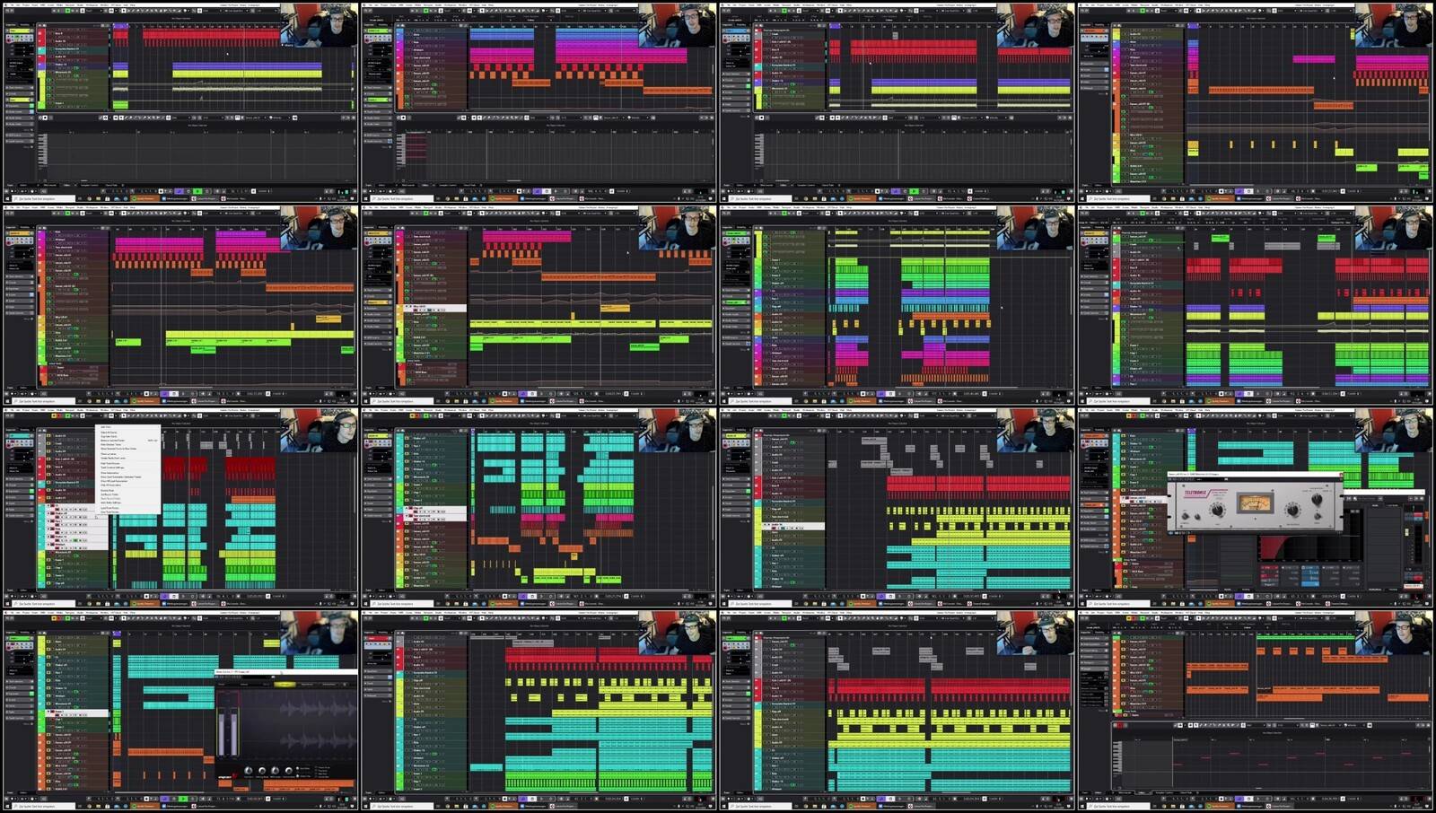Image resolution: width=1436 pixels, height=813 pixels.
Task: Click the Teletronix plugin's large Peak Reduction knob
Action: (x=1292, y=510)
